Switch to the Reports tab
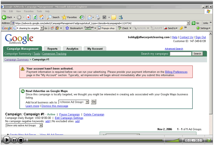Screen dimensions: 214x146 [53, 49]
